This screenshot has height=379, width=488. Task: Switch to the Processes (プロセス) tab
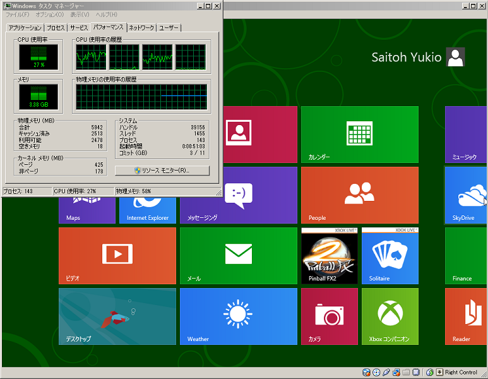tap(56, 28)
